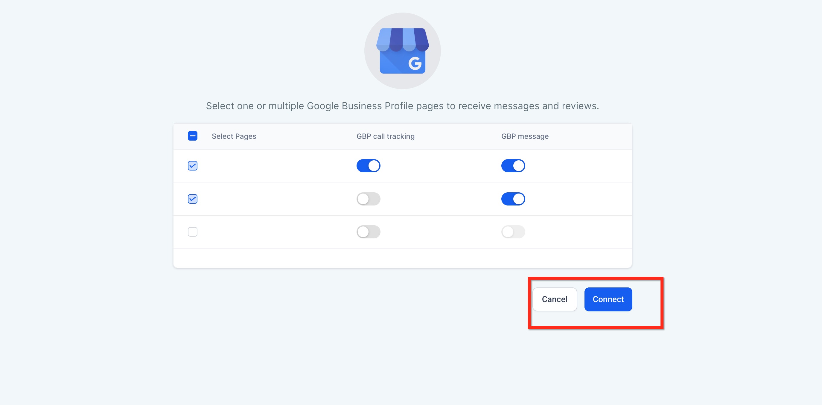Enable GBP call tracking in third row
This screenshot has height=405, width=822.
pyautogui.click(x=368, y=232)
